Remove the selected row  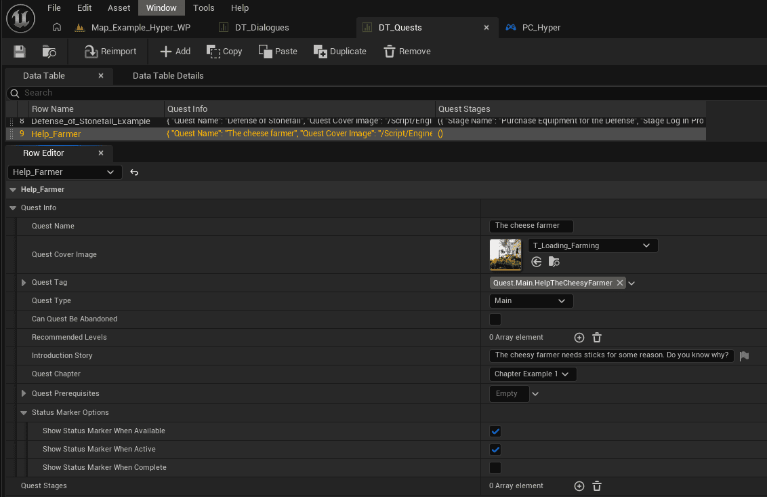coord(407,52)
